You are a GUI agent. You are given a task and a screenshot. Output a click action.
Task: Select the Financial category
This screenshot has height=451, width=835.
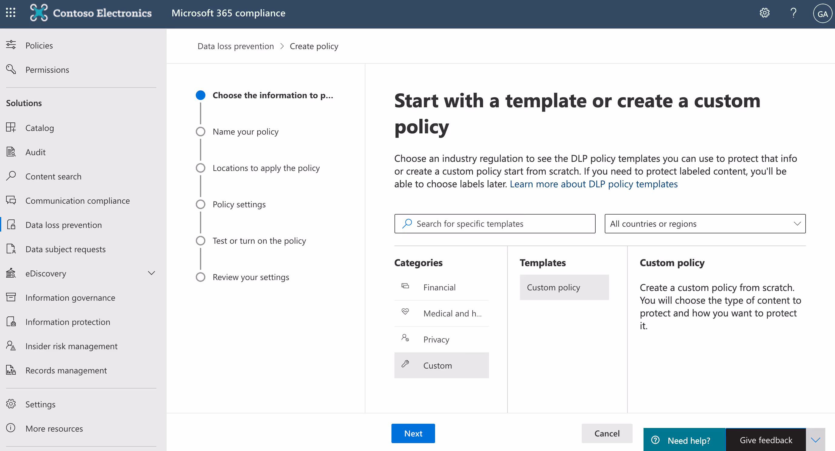tap(439, 287)
